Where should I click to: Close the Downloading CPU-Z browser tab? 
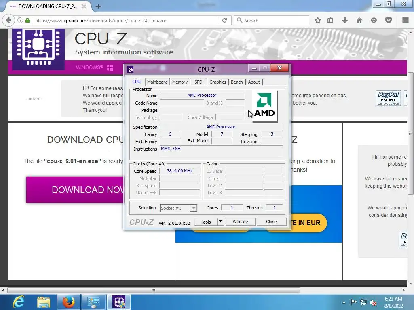pos(84,6)
